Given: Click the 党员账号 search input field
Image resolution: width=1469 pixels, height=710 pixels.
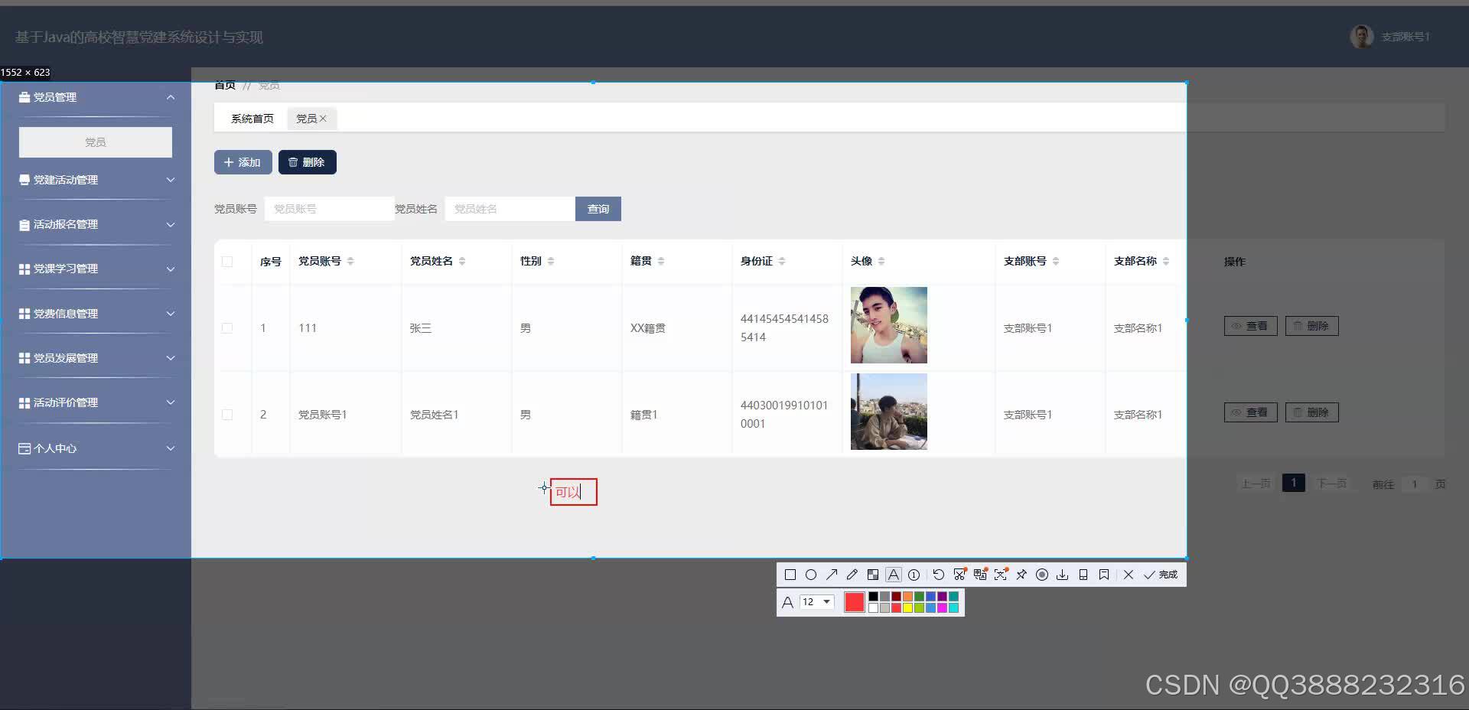Looking at the screenshot, I should tap(329, 208).
